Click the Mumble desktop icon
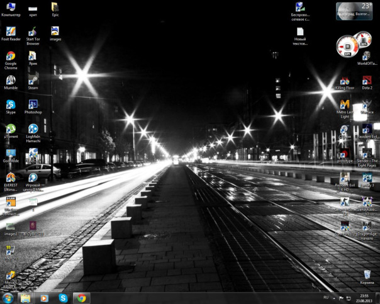The image size is (380, 304). 11,81
